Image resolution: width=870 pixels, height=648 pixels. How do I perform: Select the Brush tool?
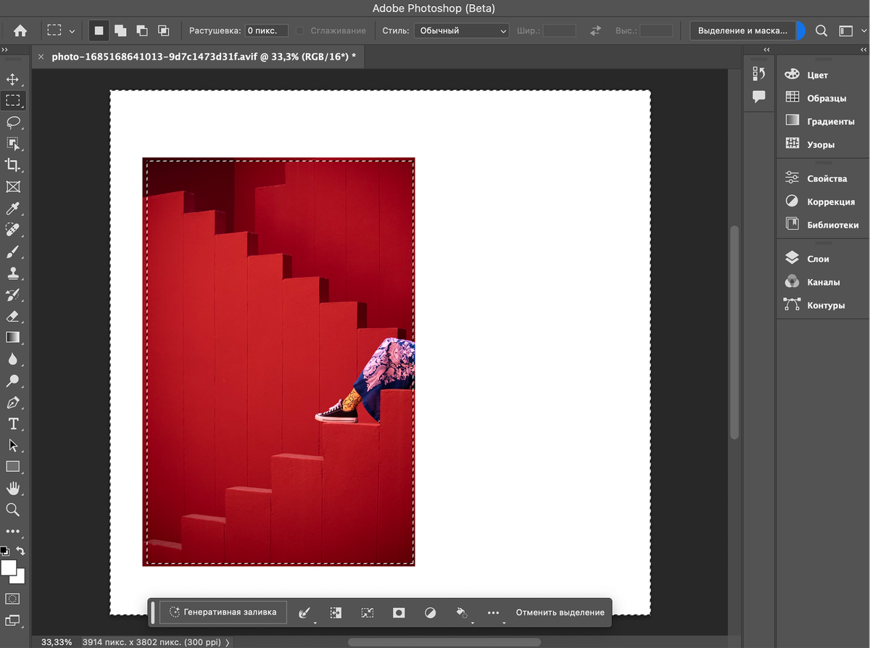point(12,252)
